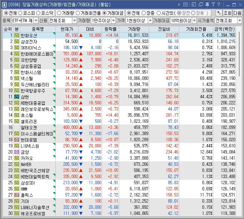Click the 신 badge icon of 기아

click(17, 201)
